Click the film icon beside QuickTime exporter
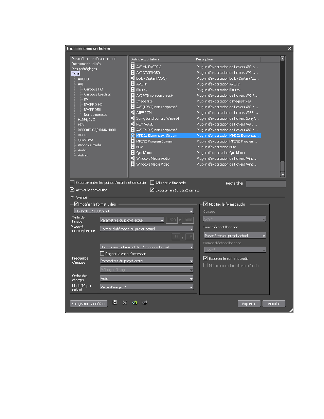 [x=133, y=153]
